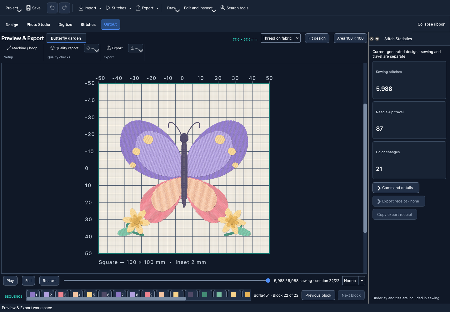450x312 pixels.
Task: Open the Draw menu
Action: (x=173, y=8)
